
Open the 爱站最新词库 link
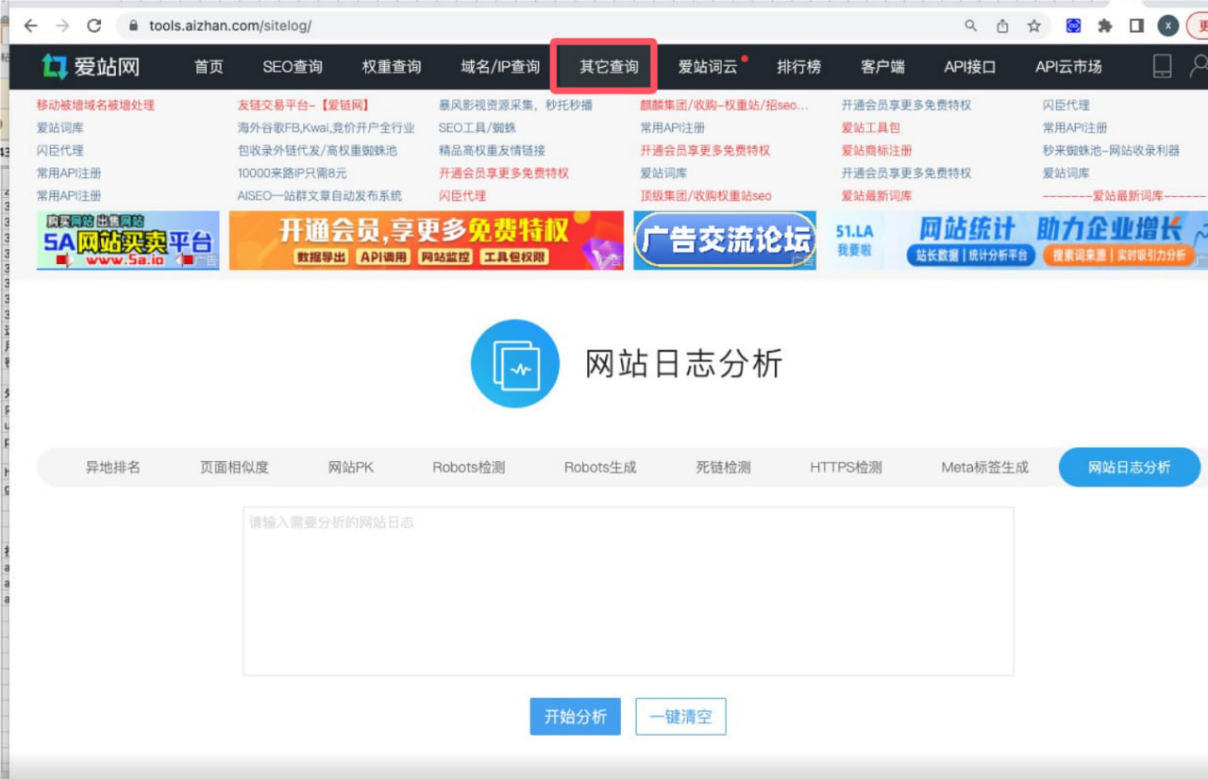(x=877, y=195)
